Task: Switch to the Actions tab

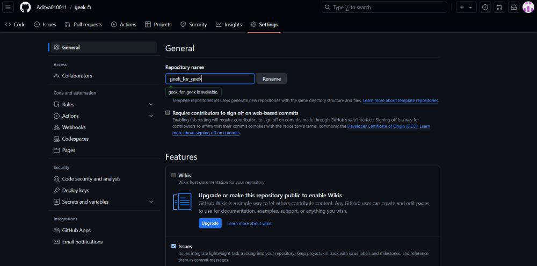Action: [x=124, y=24]
